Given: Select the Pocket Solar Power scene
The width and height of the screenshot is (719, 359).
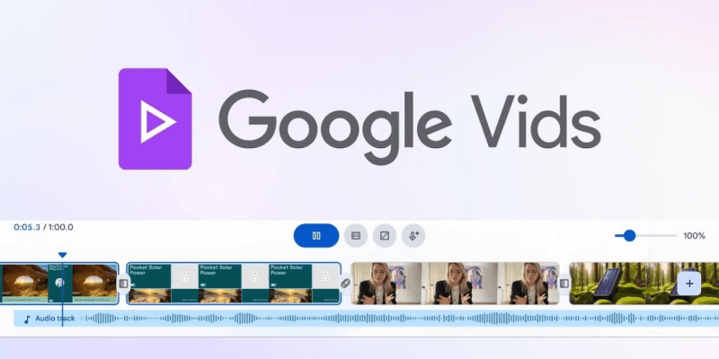Looking at the screenshot, I should coord(234,284).
